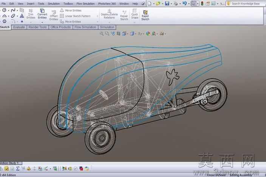Image resolution: width=266 pixels, height=177 pixels.
Task: Switch to the Flow Simulation tab
Action: click(x=85, y=27)
